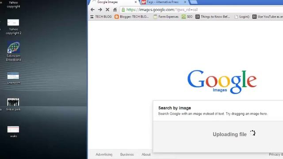Open the Use YouTube as an... bookmark
This screenshot has width=283, height=159.
point(268,17)
